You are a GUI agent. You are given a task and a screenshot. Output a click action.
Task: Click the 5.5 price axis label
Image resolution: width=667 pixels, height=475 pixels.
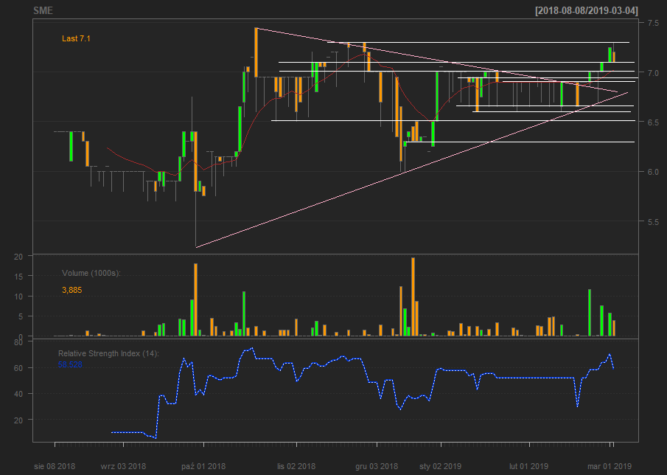coord(653,222)
